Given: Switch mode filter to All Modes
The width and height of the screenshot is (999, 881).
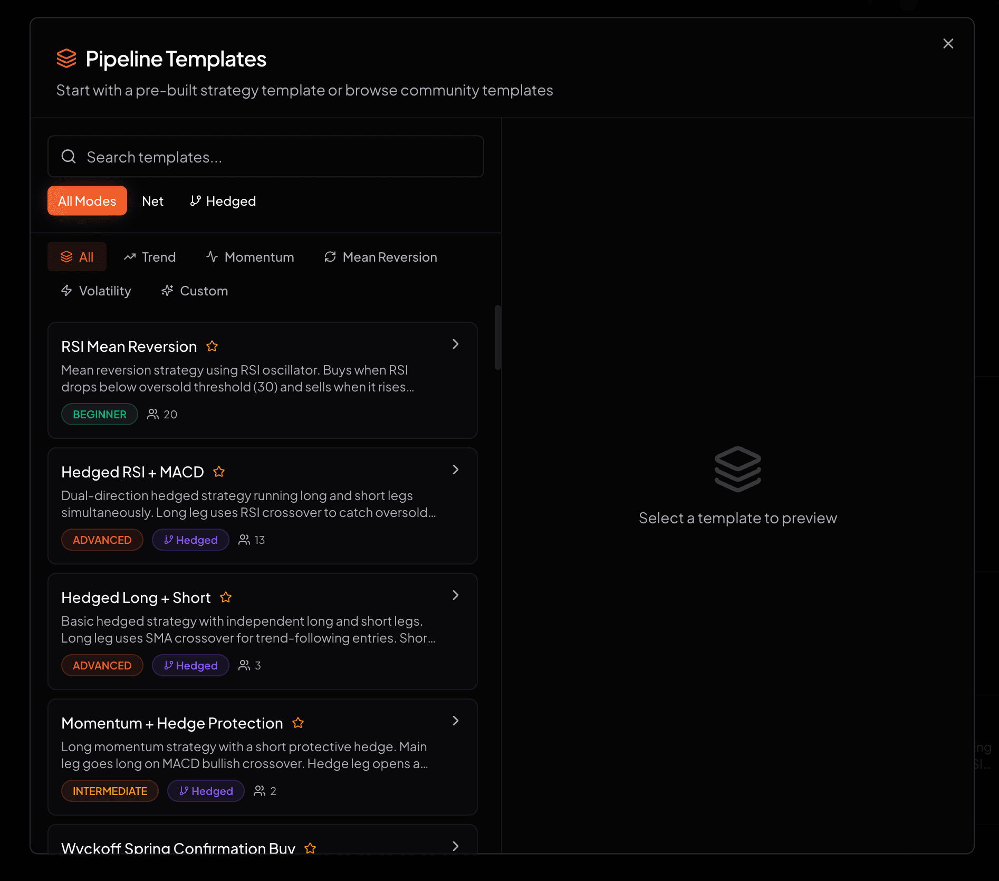Looking at the screenshot, I should (87, 201).
